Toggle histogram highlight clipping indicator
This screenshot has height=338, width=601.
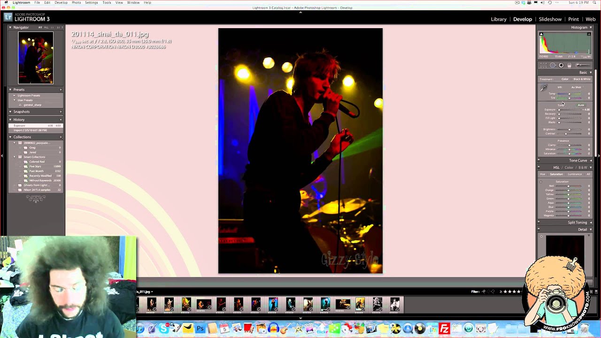point(589,34)
